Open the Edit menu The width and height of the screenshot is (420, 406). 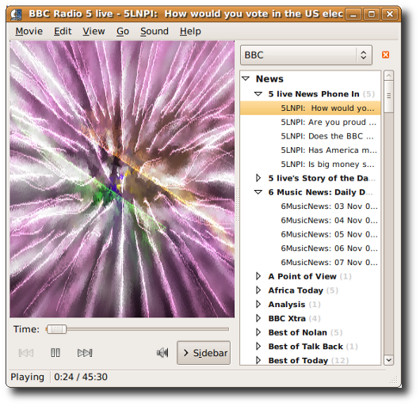(x=63, y=32)
